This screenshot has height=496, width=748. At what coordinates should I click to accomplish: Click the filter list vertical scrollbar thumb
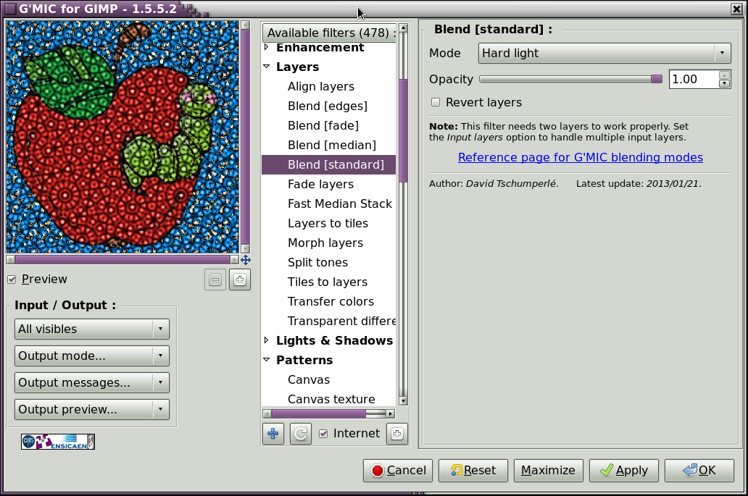tap(403, 130)
